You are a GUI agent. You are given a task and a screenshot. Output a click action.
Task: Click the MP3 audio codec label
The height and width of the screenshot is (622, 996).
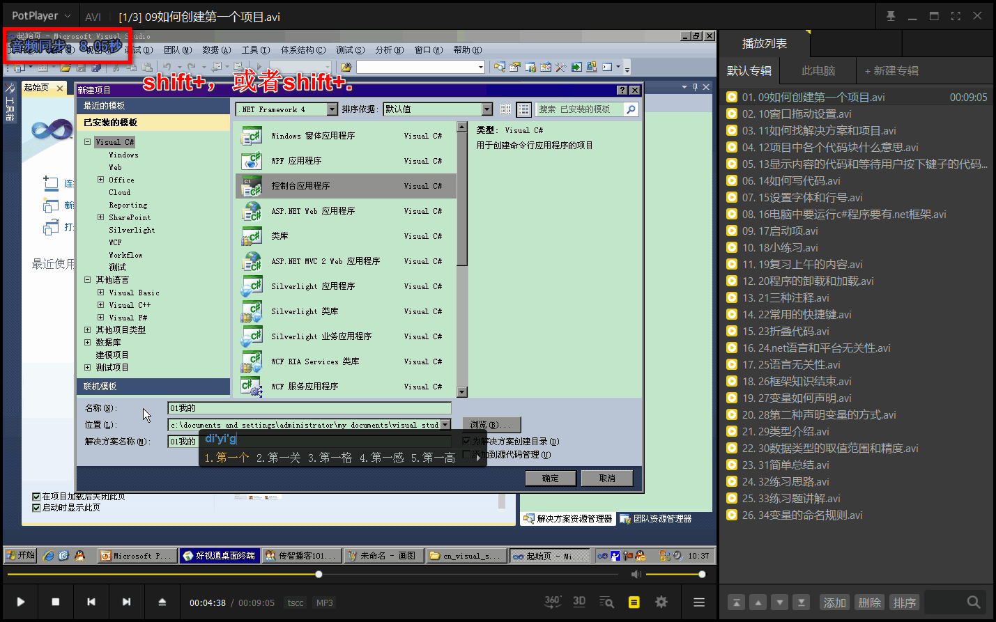[324, 602]
